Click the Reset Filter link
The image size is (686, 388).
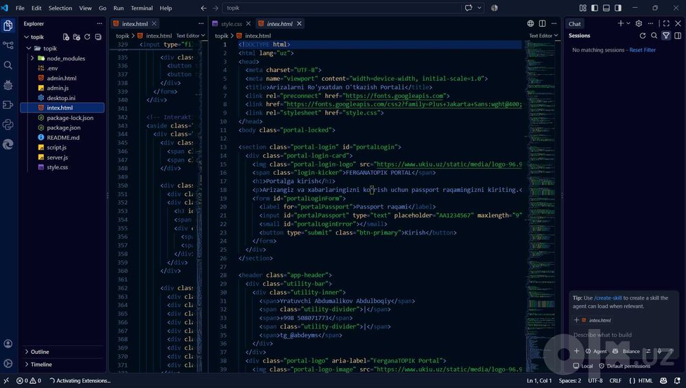(x=643, y=50)
